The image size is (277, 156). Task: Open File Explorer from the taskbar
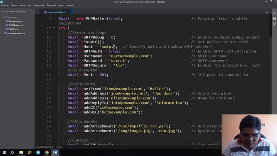click(21, 153)
